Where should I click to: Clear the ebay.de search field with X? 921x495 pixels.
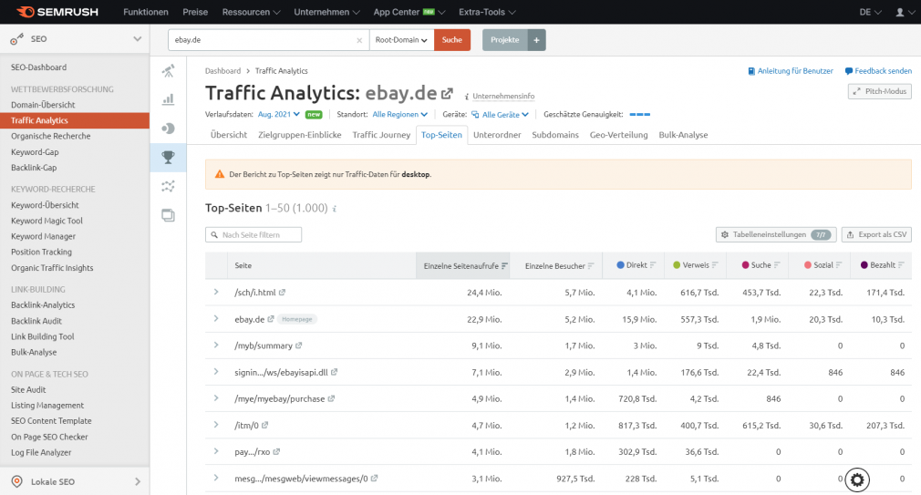[x=359, y=40]
